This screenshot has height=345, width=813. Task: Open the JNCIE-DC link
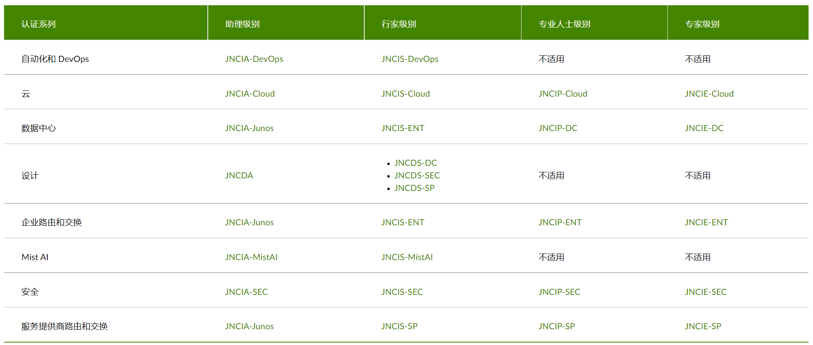tap(704, 128)
